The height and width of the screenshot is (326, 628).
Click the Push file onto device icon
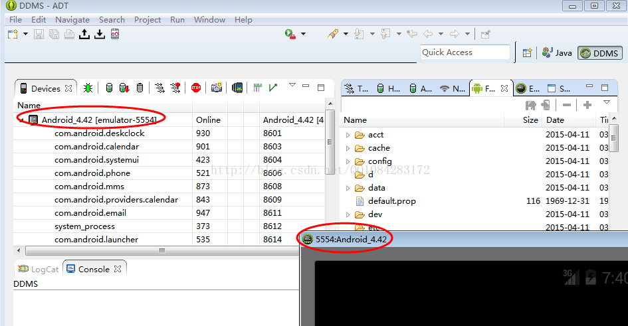(x=546, y=105)
